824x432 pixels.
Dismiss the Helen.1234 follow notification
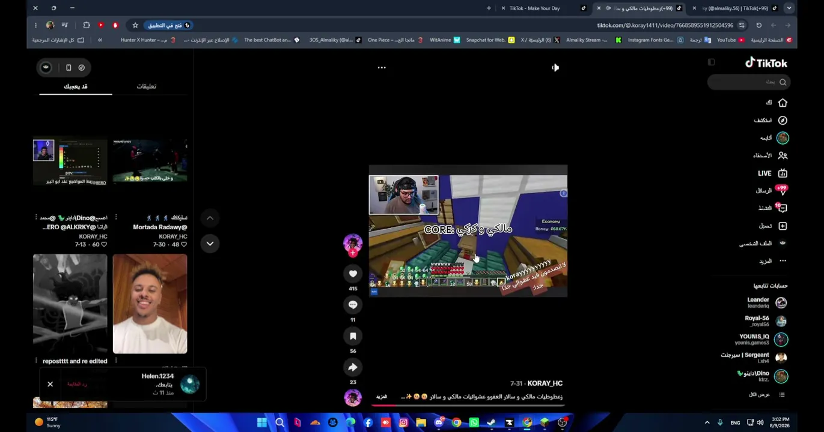tap(50, 384)
